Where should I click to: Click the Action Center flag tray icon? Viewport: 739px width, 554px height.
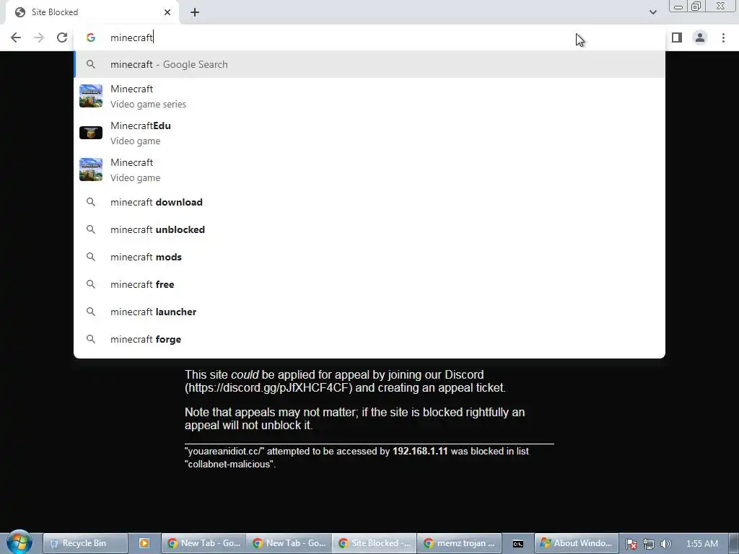pyautogui.click(x=631, y=544)
